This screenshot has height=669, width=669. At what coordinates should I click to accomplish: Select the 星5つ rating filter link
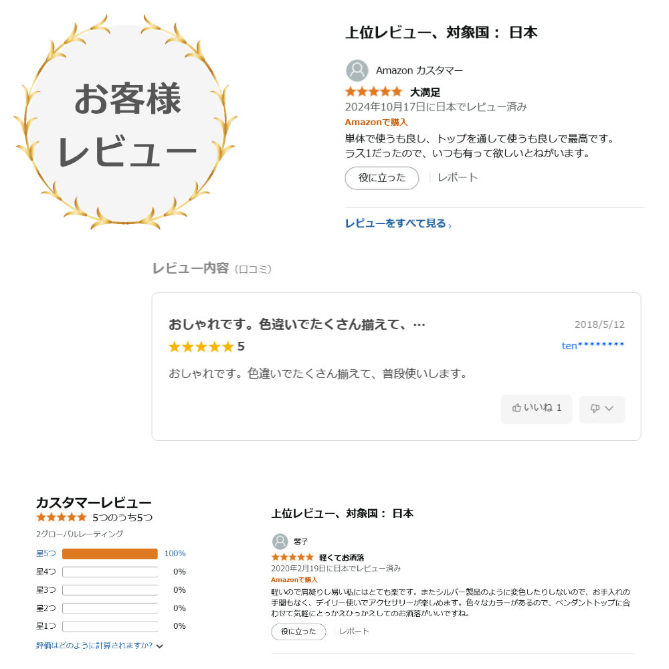click(x=46, y=553)
